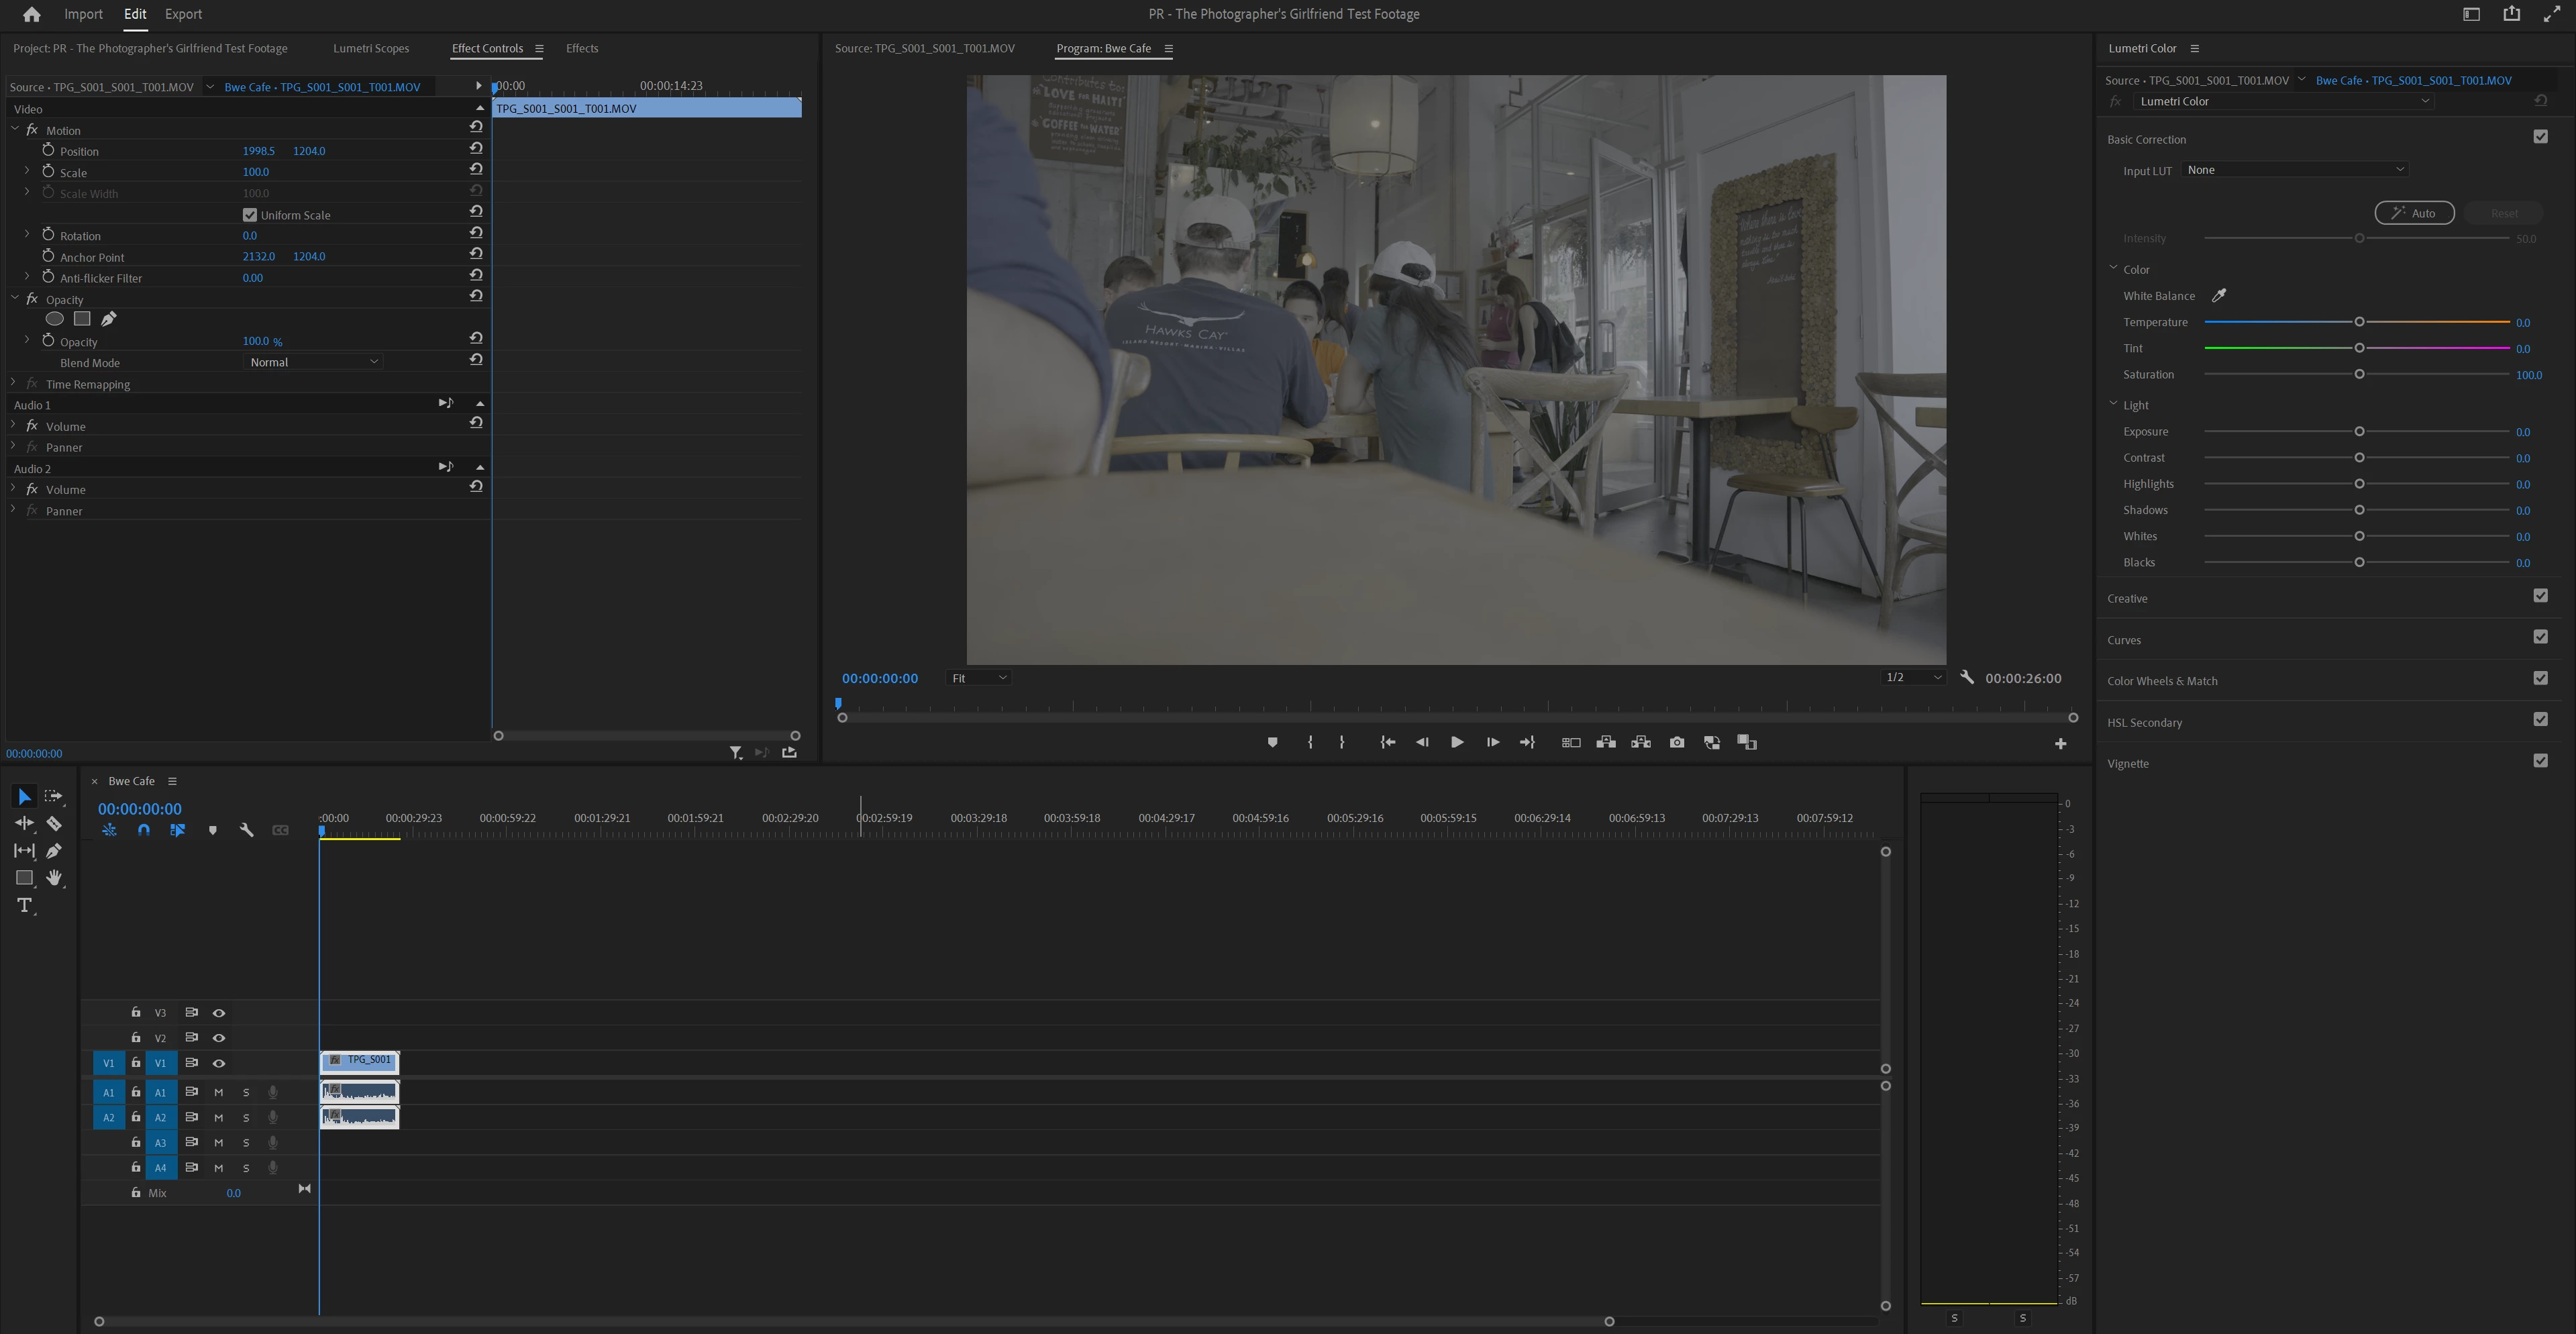This screenshot has width=2576, height=1334.
Task: Toggle Snap in Timeline magnet icon
Action: point(144,830)
